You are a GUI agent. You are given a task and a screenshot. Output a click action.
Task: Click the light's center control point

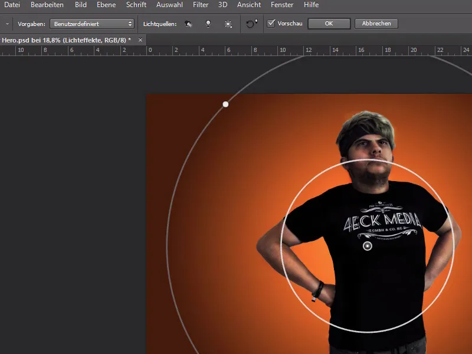click(x=367, y=246)
